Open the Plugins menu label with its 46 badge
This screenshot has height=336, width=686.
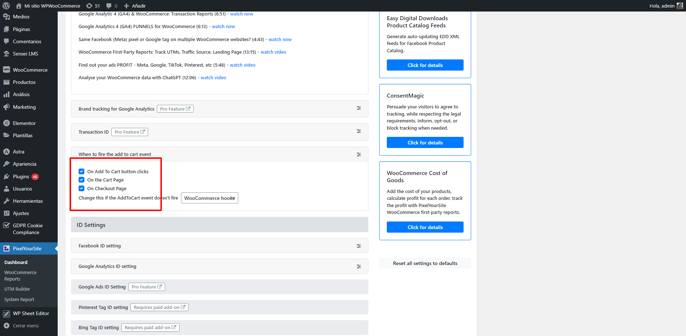pos(26,176)
